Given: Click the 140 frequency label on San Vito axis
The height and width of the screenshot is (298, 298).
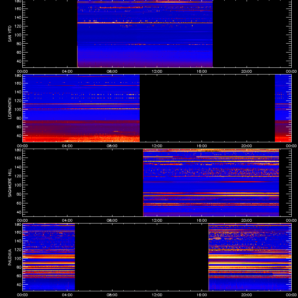Looking at the screenshot, I should pyautogui.click(x=18, y=17).
